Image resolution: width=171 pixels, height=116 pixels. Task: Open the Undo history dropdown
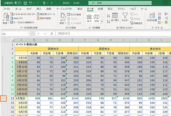(34, 3)
